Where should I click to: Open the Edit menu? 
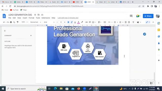(14, 18)
